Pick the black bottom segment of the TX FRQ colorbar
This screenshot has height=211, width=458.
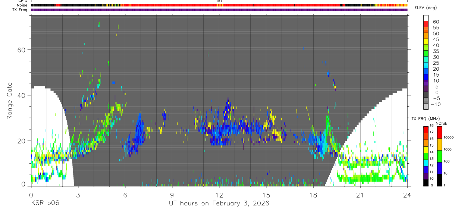coord(426,183)
